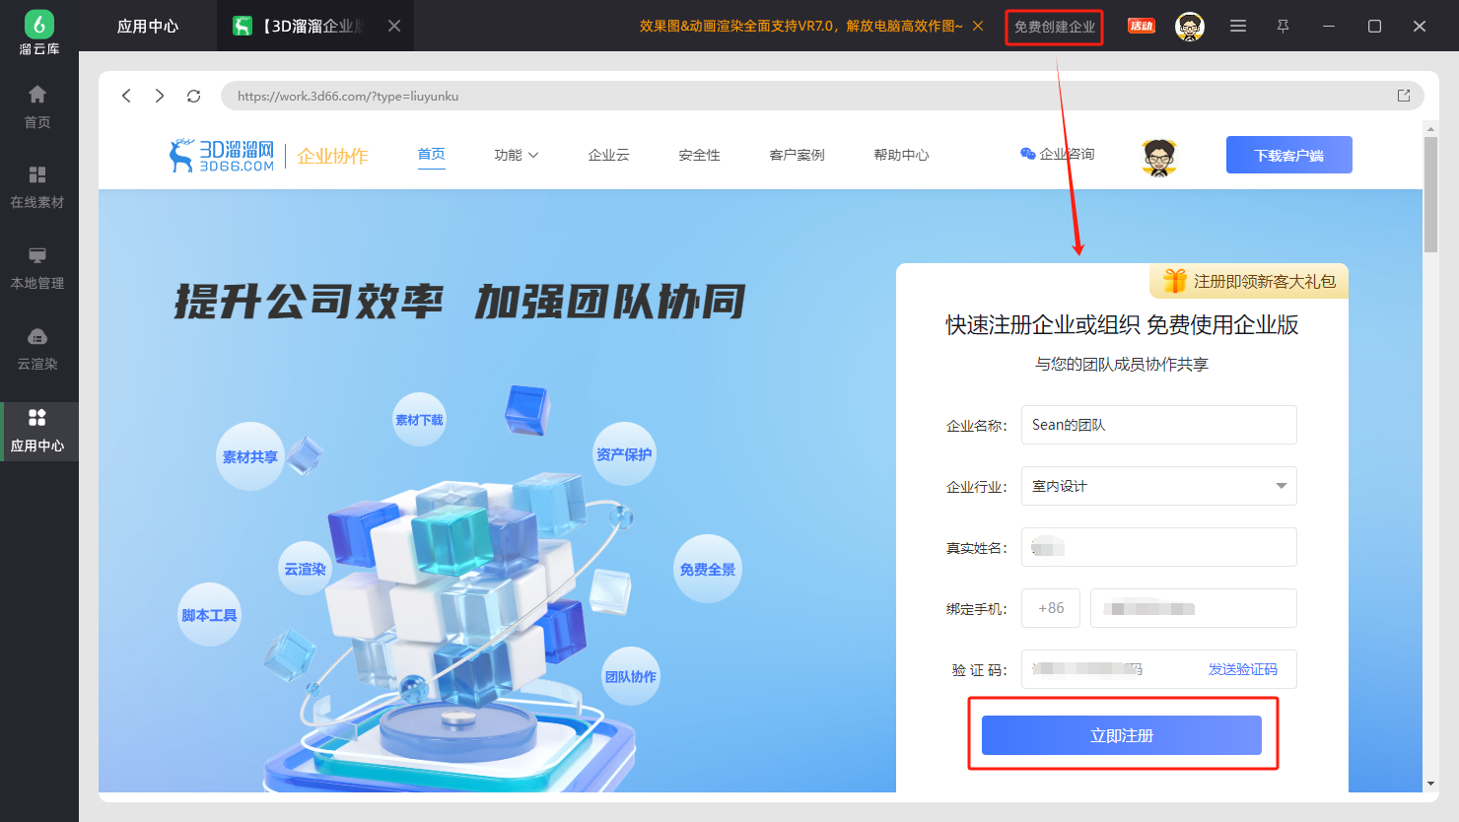Open the user avatar in title bar

[1190, 27]
